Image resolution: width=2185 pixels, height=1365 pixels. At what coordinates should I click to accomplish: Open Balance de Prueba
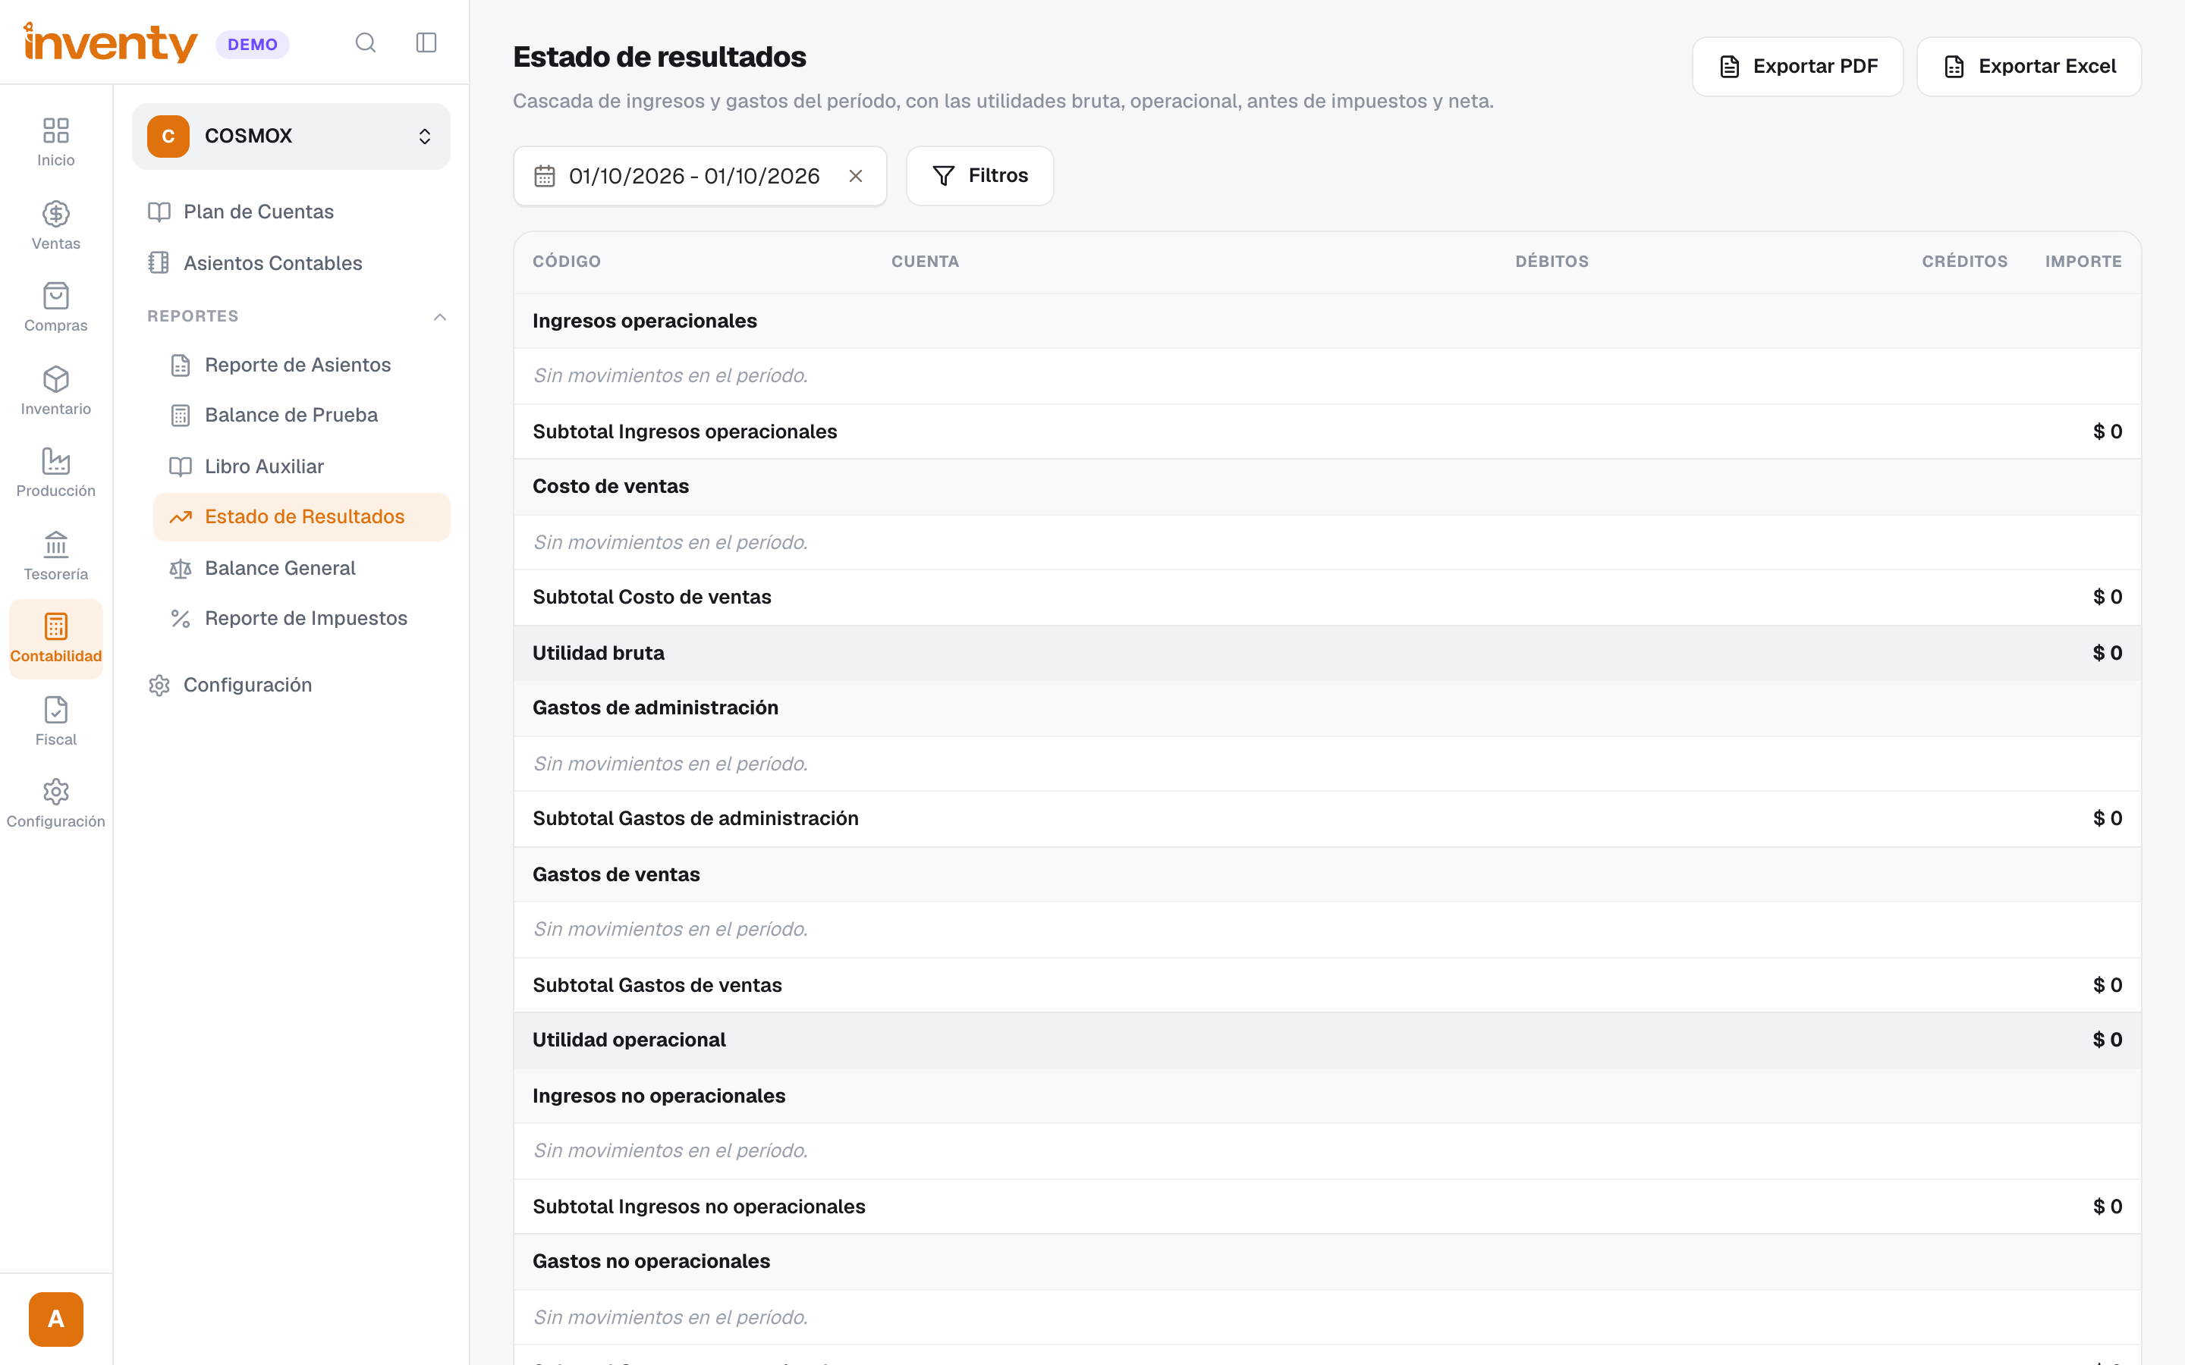(x=301, y=416)
